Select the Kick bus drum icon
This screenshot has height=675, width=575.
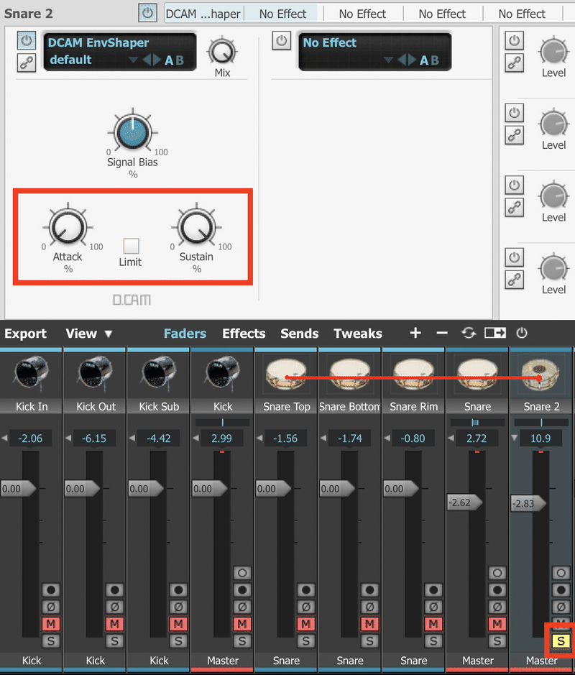point(223,374)
